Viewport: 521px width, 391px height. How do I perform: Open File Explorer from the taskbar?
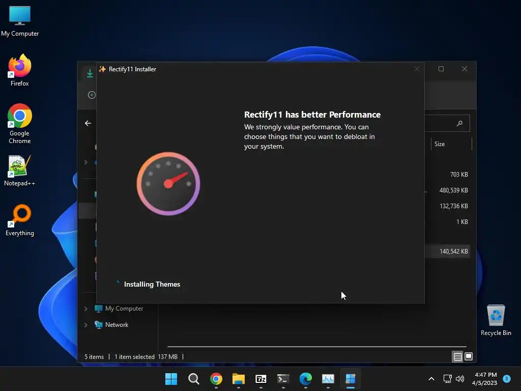pos(238,379)
